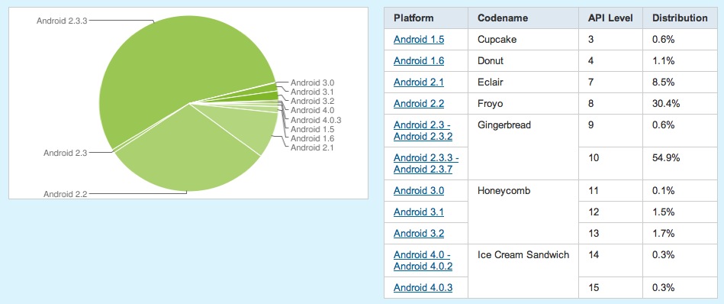Click the API Level column header
This screenshot has width=724, height=304.
[610, 18]
